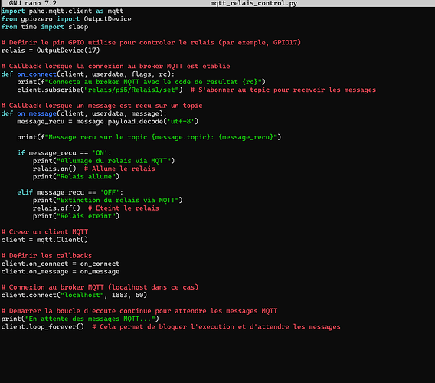This screenshot has width=435, height=383.
Task: Click the print 'Allumage du relais via MQTT' line
Action: [x=103, y=161]
